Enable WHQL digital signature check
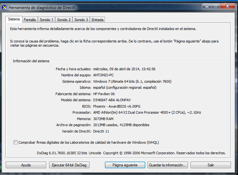 15,142
